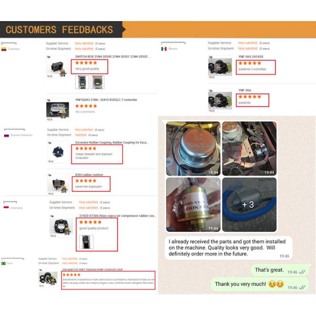Image resolution: width=316 pixels, height=316 pixels.
Task: View second review photo under Very good quality
Action: click(97, 82)
